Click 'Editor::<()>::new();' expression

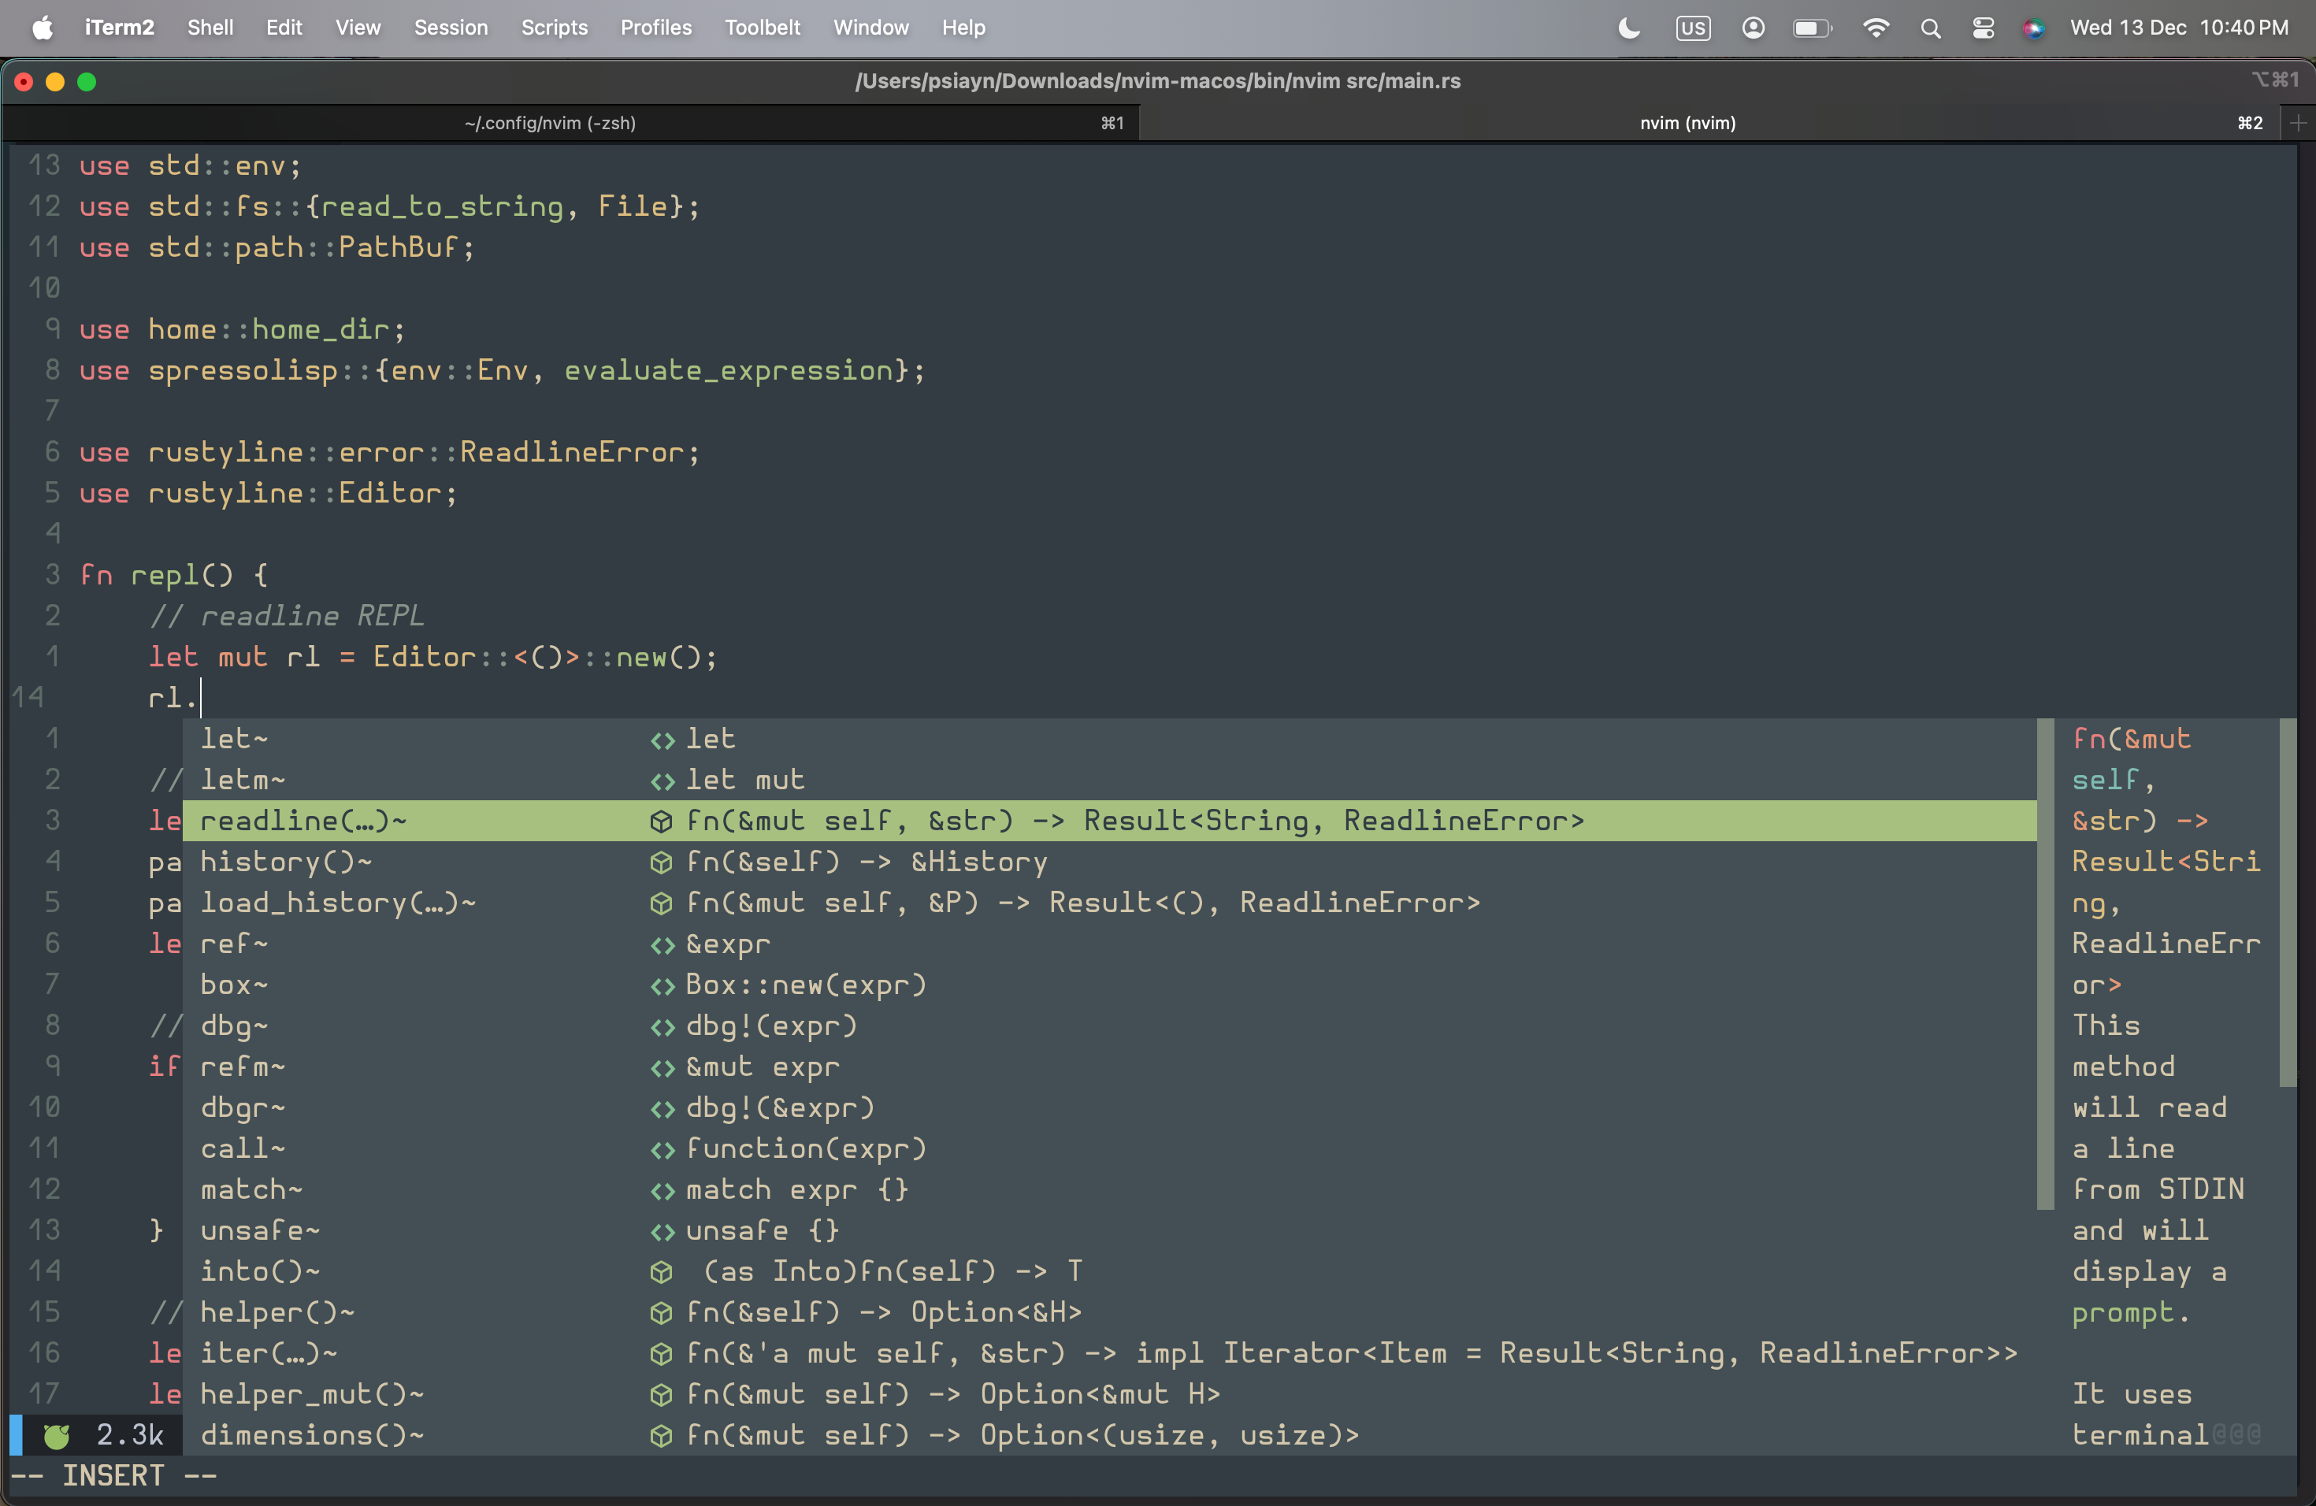point(545,657)
